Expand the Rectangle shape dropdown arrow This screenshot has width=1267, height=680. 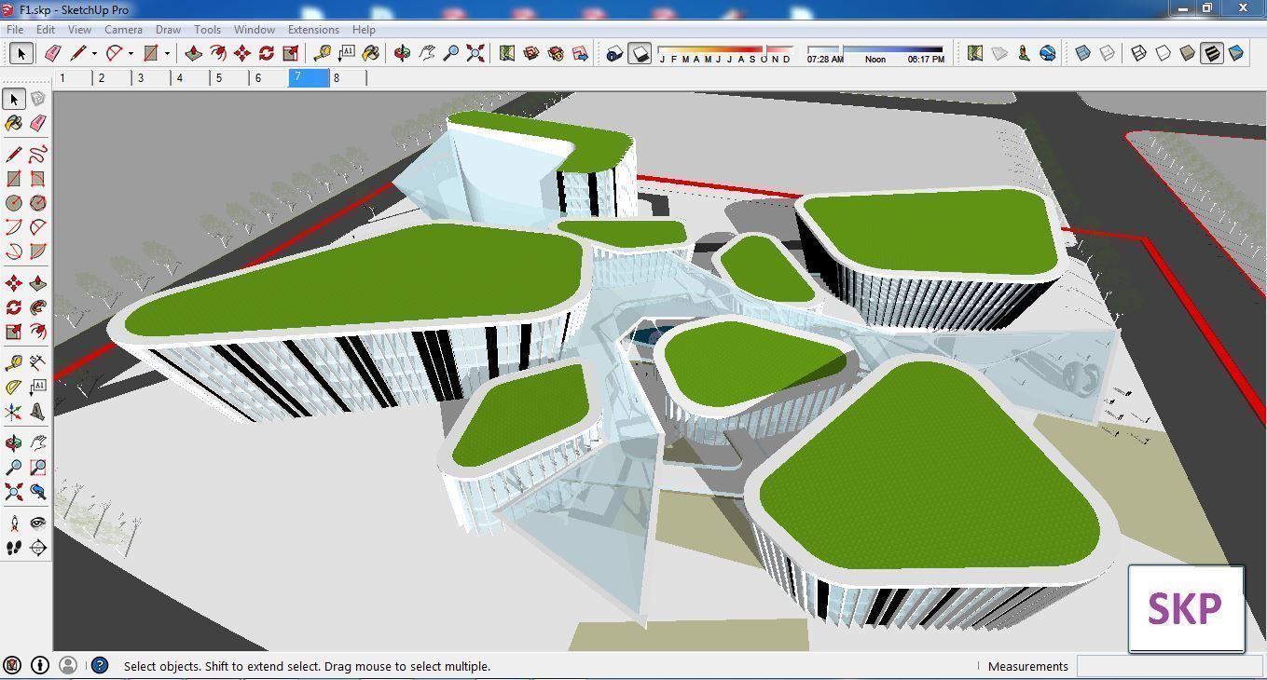click(x=167, y=54)
